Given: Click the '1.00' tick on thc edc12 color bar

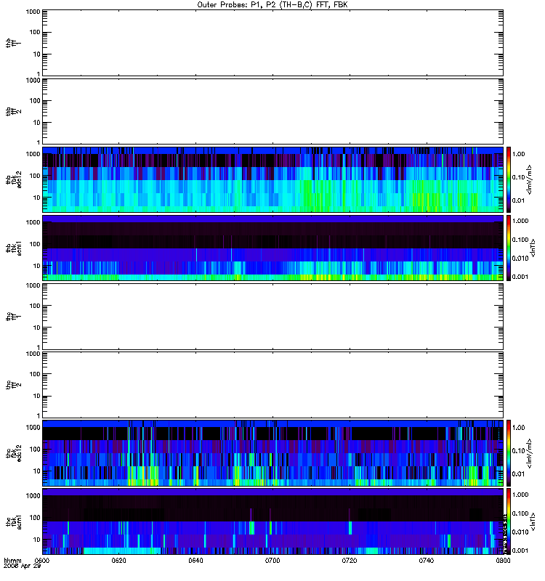Looking at the screenshot, I should pyautogui.click(x=518, y=428).
